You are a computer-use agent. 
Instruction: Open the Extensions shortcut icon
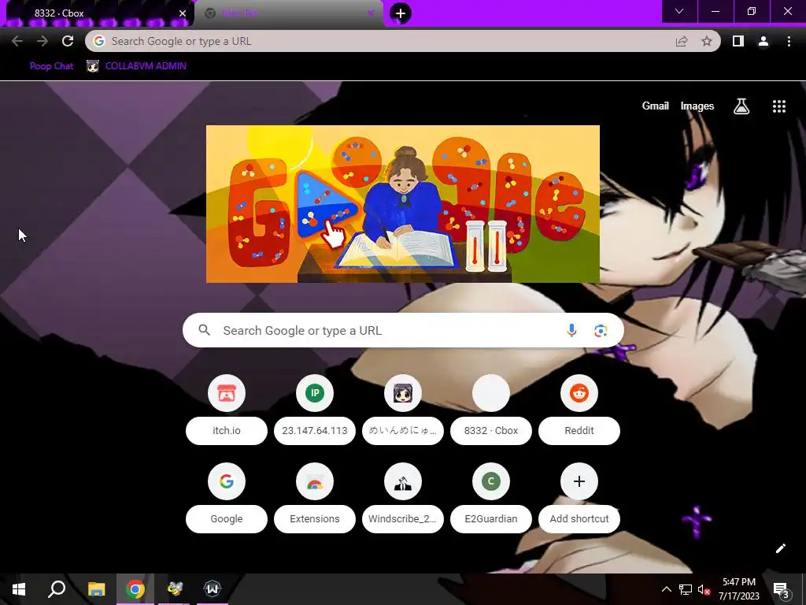click(x=315, y=481)
